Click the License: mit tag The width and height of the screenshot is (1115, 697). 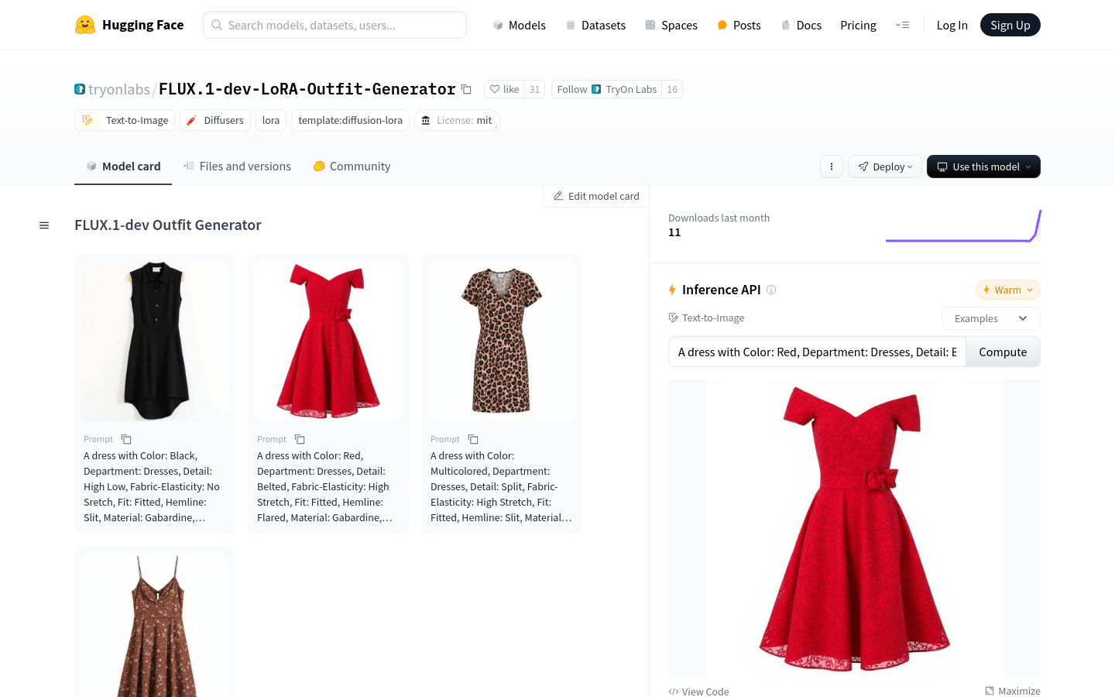(457, 120)
